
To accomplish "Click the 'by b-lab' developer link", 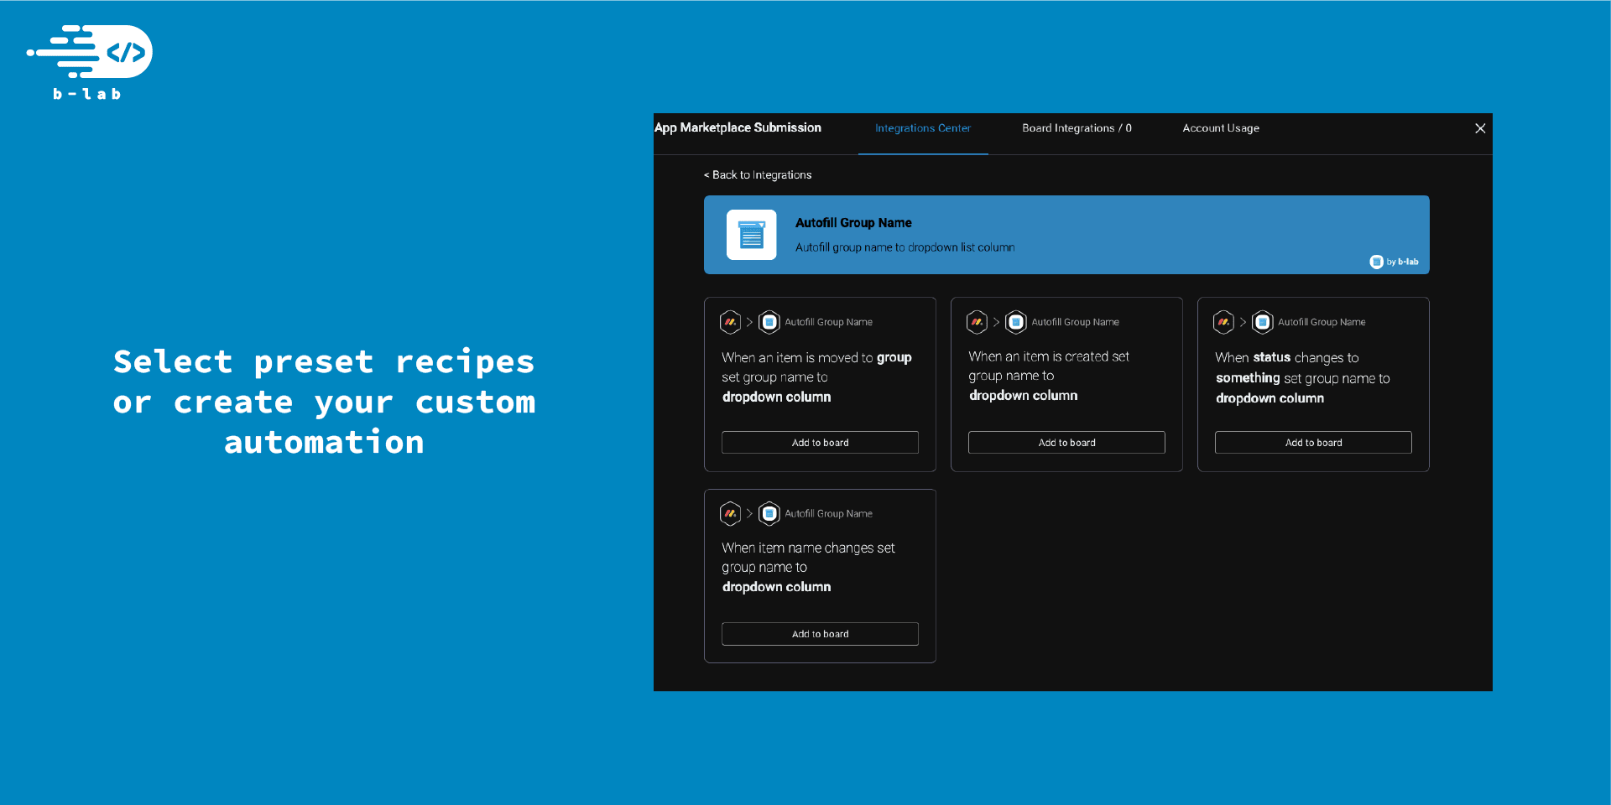I will click(x=1402, y=262).
